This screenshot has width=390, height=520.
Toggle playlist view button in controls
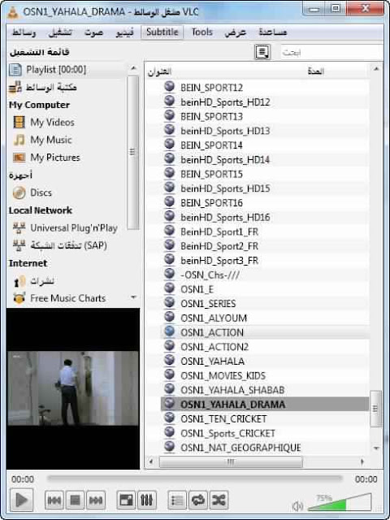coord(177,500)
